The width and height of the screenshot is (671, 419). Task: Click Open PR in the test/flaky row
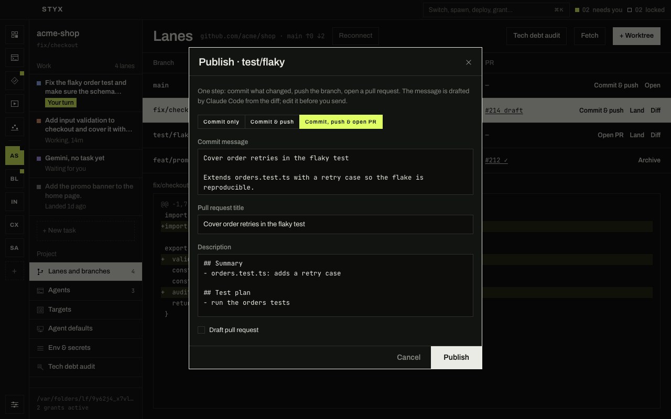611,135
